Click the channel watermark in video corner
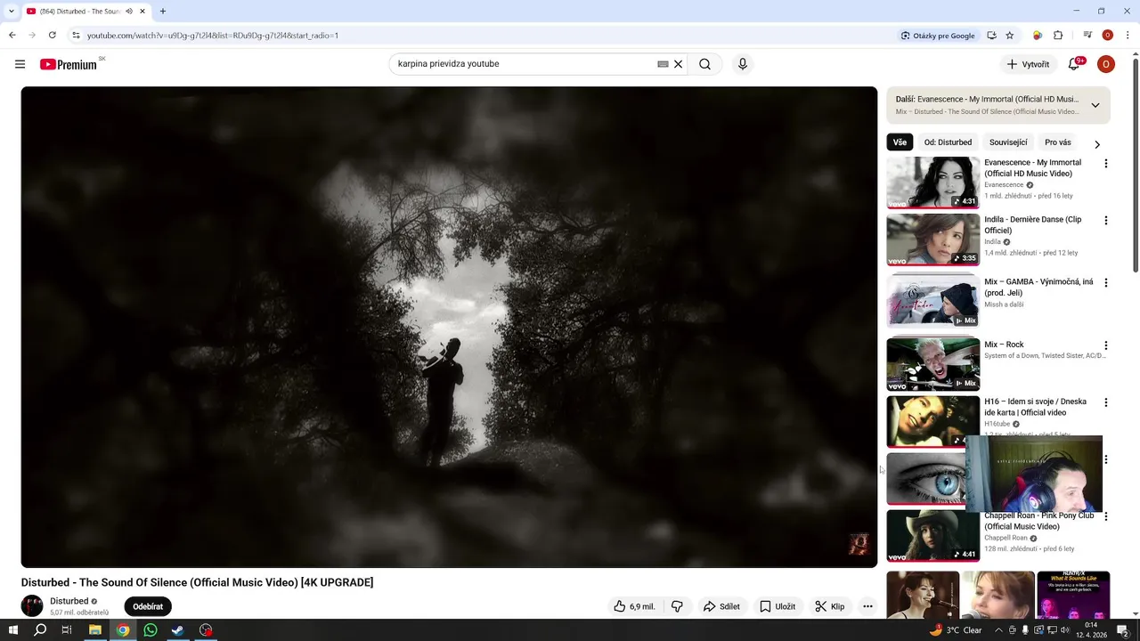This screenshot has height=641, width=1140. 859,544
